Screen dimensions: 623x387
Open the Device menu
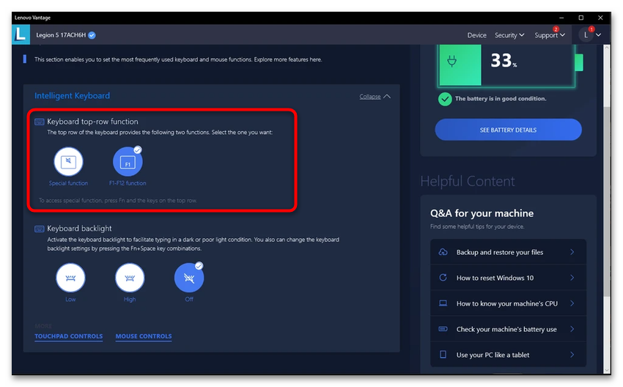[477, 35]
